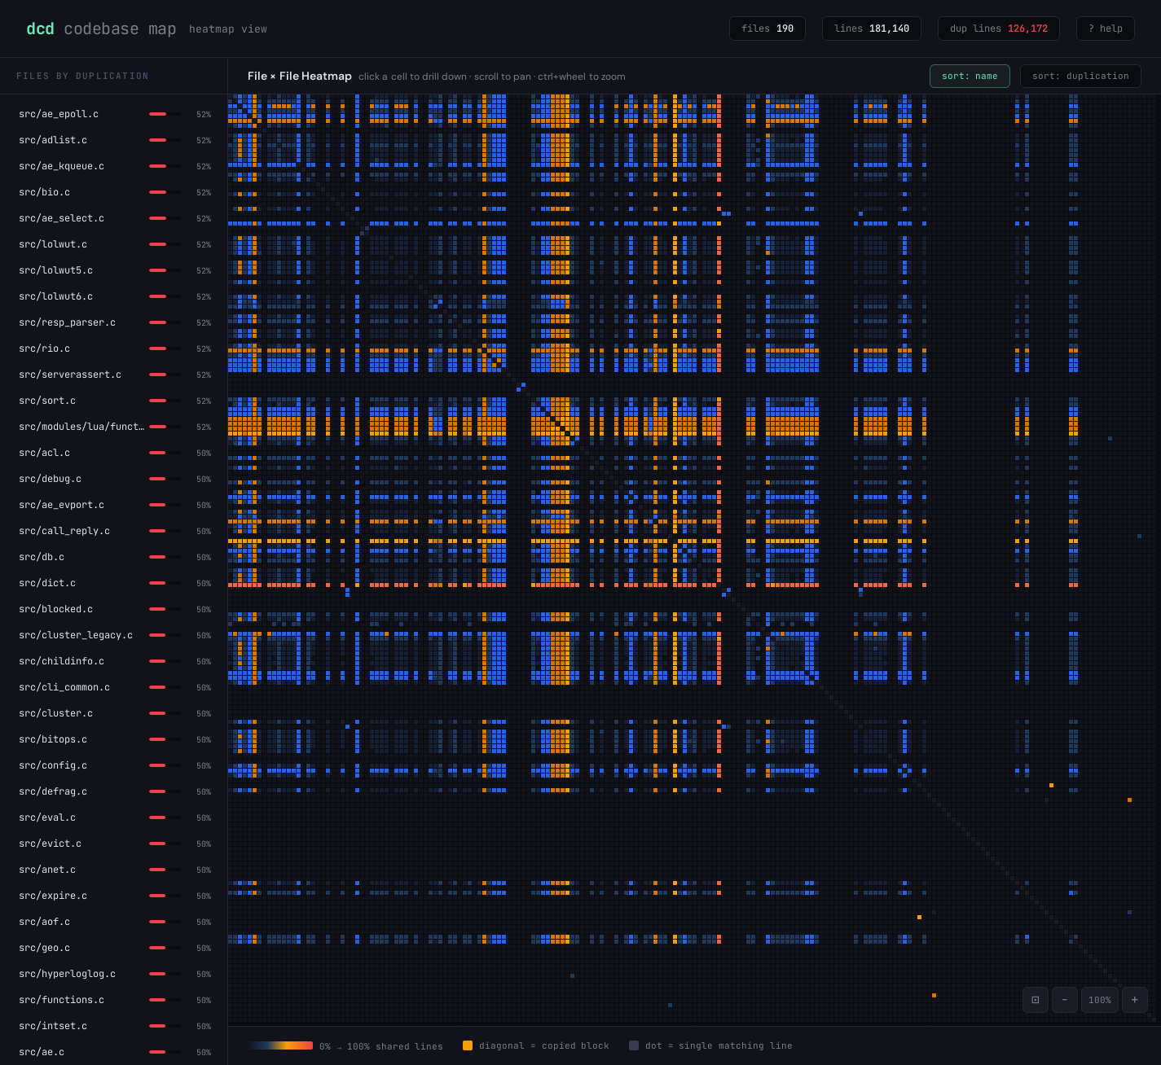Select src/adlist.c in file list
1161x1065 pixels.
coord(114,140)
